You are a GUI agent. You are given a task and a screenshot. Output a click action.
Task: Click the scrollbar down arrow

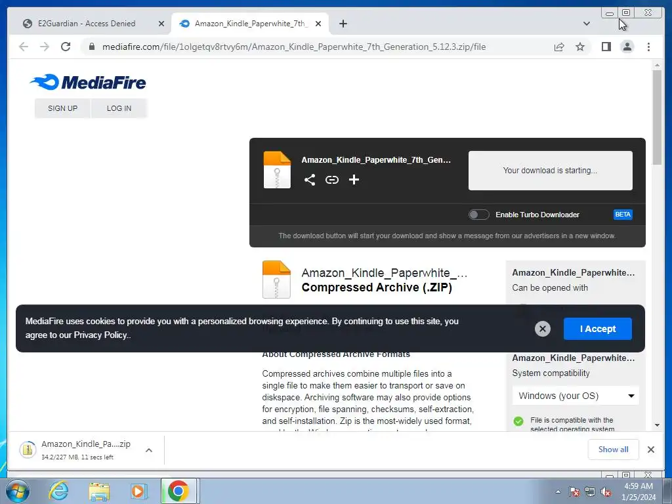click(x=657, y=425)
